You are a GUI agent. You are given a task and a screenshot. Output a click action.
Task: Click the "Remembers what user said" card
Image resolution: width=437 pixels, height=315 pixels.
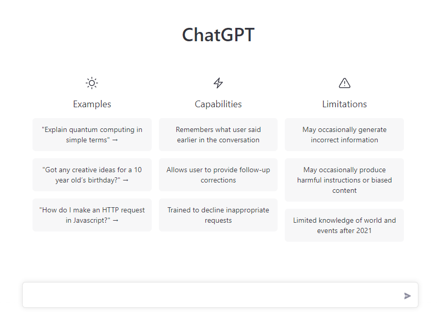218,135
